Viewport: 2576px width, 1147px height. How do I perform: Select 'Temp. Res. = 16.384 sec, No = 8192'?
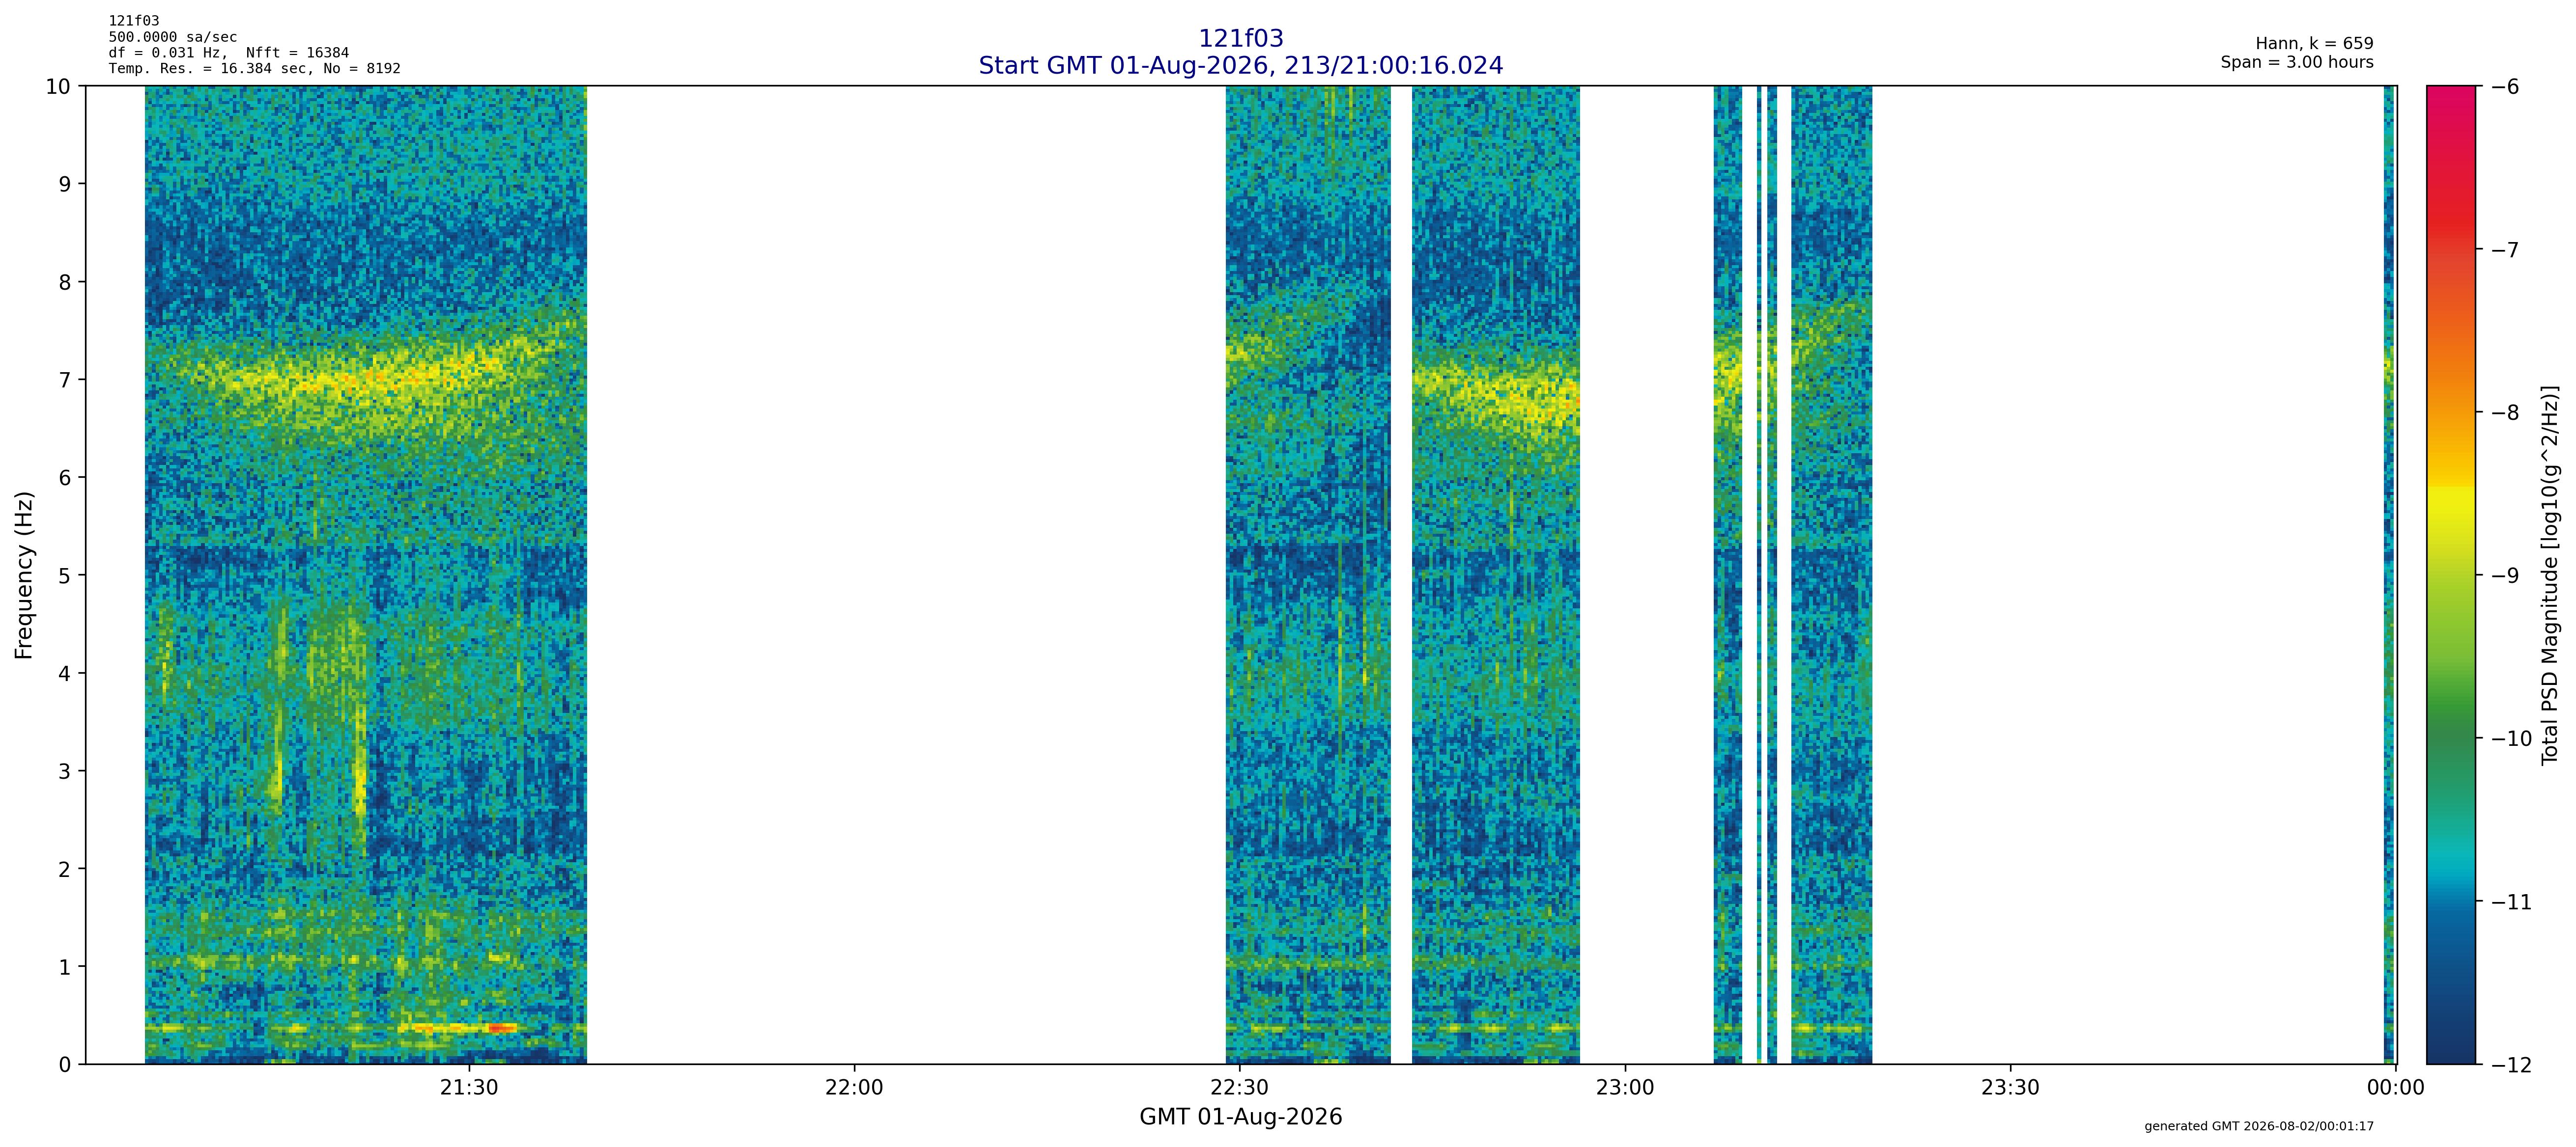pos(255,69)
